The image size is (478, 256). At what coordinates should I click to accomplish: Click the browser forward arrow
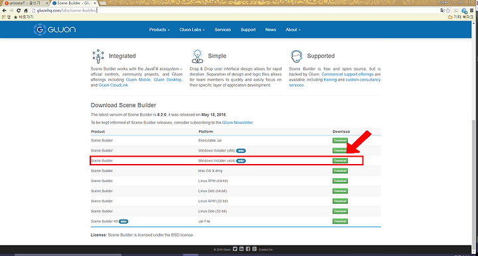point(11,11)
